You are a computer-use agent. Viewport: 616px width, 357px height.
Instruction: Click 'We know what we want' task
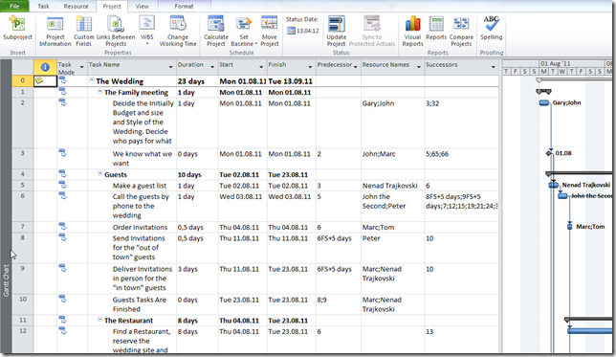click(143, 159)
